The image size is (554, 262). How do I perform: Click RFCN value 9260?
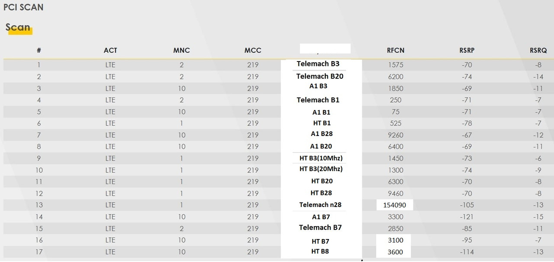point(396,135)
